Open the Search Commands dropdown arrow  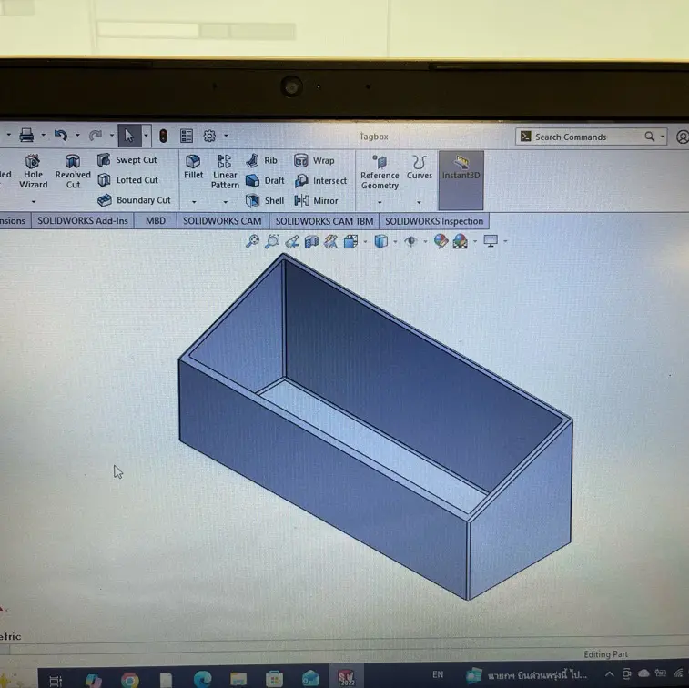click(663, 137)
